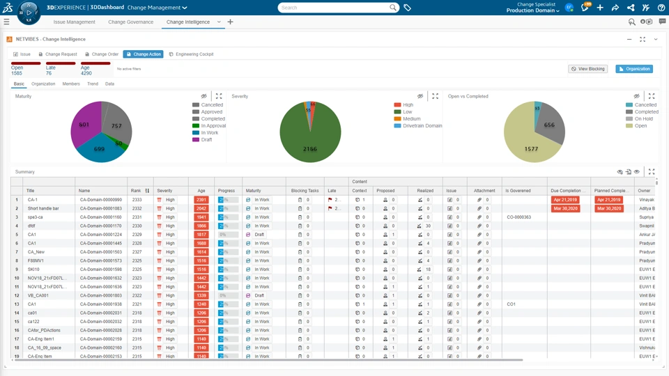Viewport: 669px width, 376px height.
Task: Click the add new tab plus icon
Action: coord(231,22)
